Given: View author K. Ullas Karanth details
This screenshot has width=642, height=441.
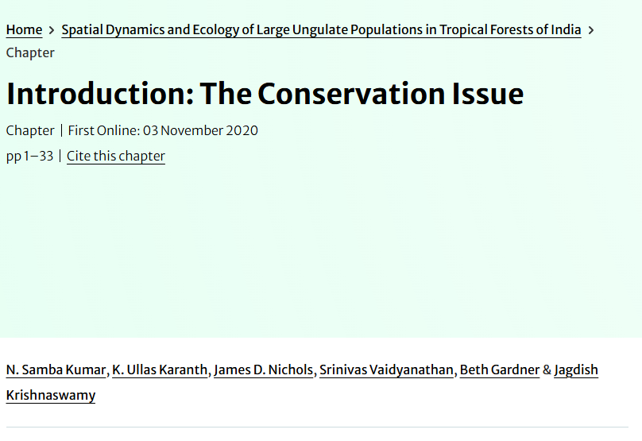Looking at the screenshot, I should click(x=160, y=369).
